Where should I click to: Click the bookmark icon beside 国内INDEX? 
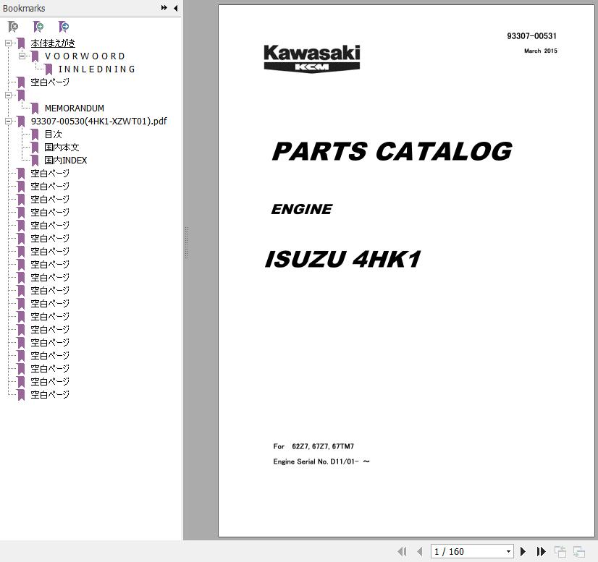(35, 161)
